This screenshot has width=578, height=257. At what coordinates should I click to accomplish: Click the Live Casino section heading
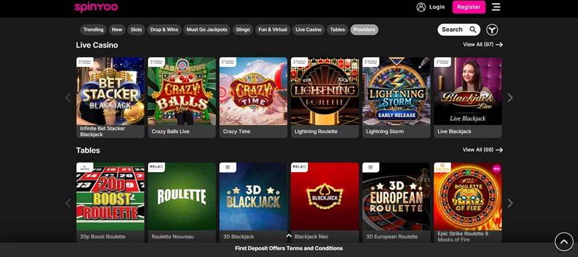[x=97, y=45]
